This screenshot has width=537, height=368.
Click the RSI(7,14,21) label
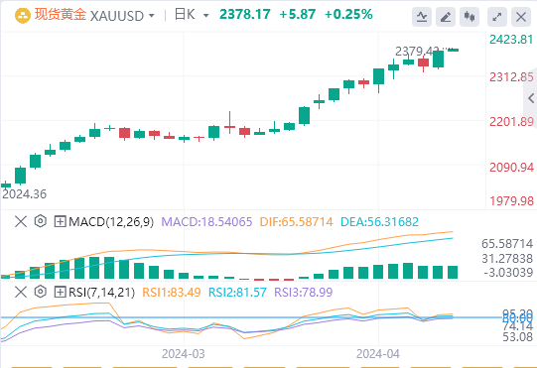[x=101, y=293]
